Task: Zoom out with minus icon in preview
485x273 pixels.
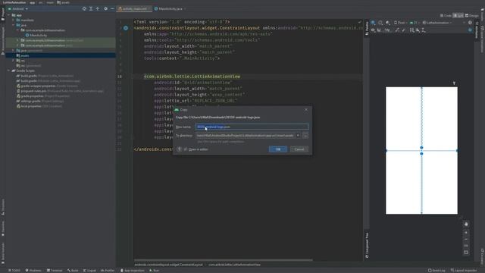Action: tap(466, 239)
